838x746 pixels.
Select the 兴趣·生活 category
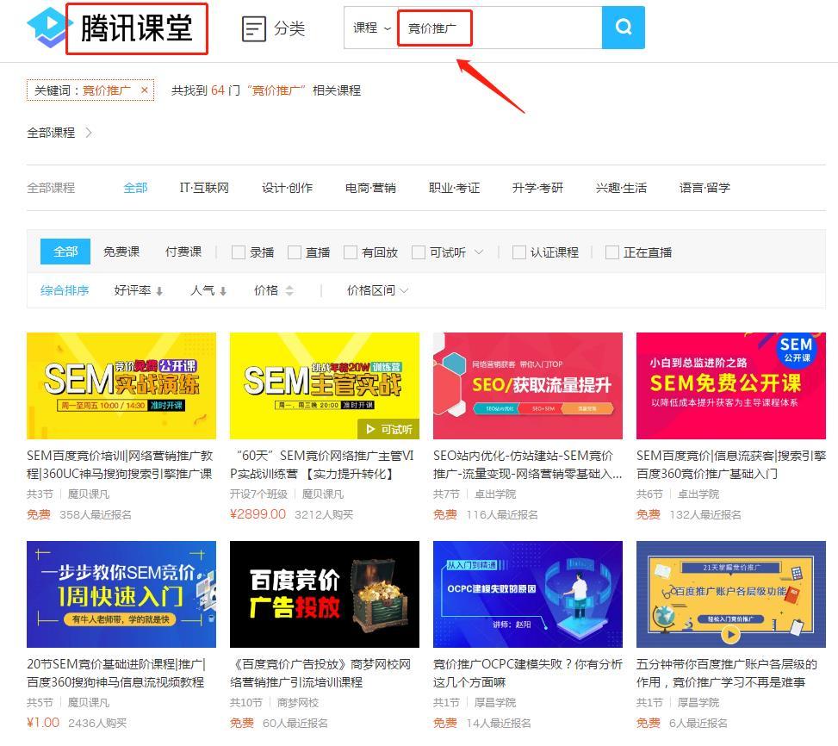pyautogui.click(x=621, y=188)
